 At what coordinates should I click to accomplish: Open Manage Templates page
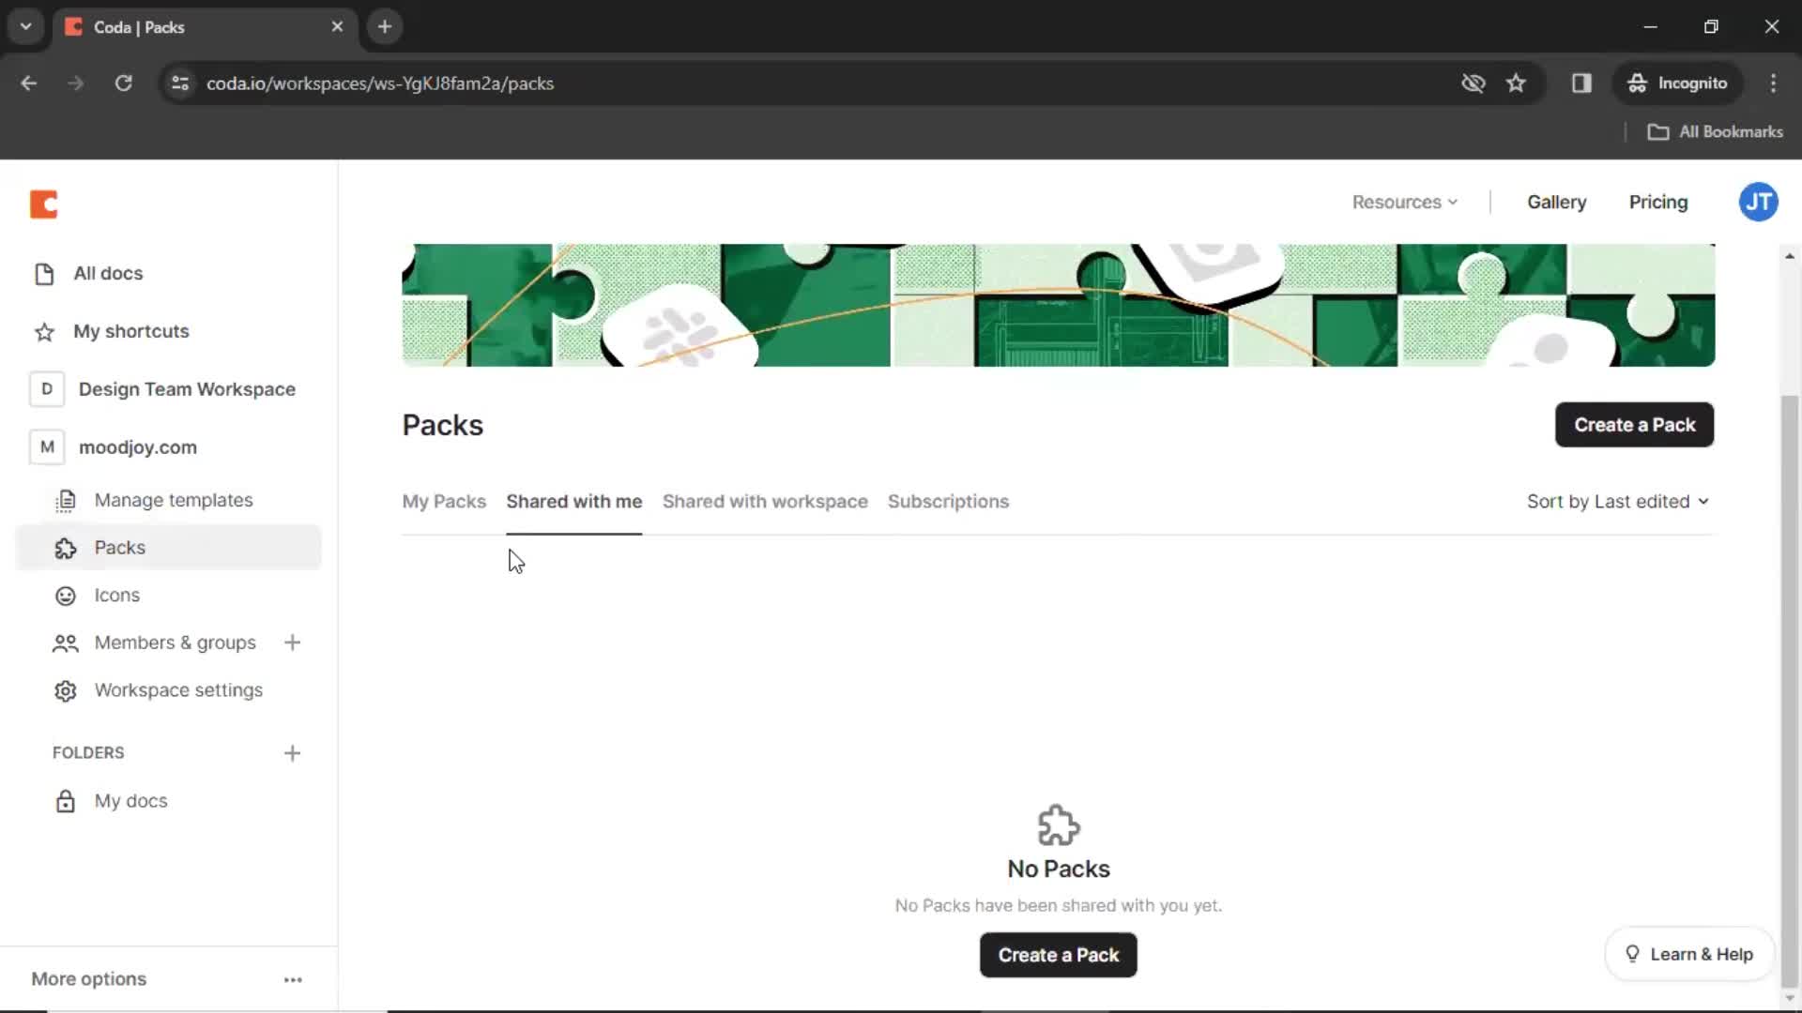(174, 500)
